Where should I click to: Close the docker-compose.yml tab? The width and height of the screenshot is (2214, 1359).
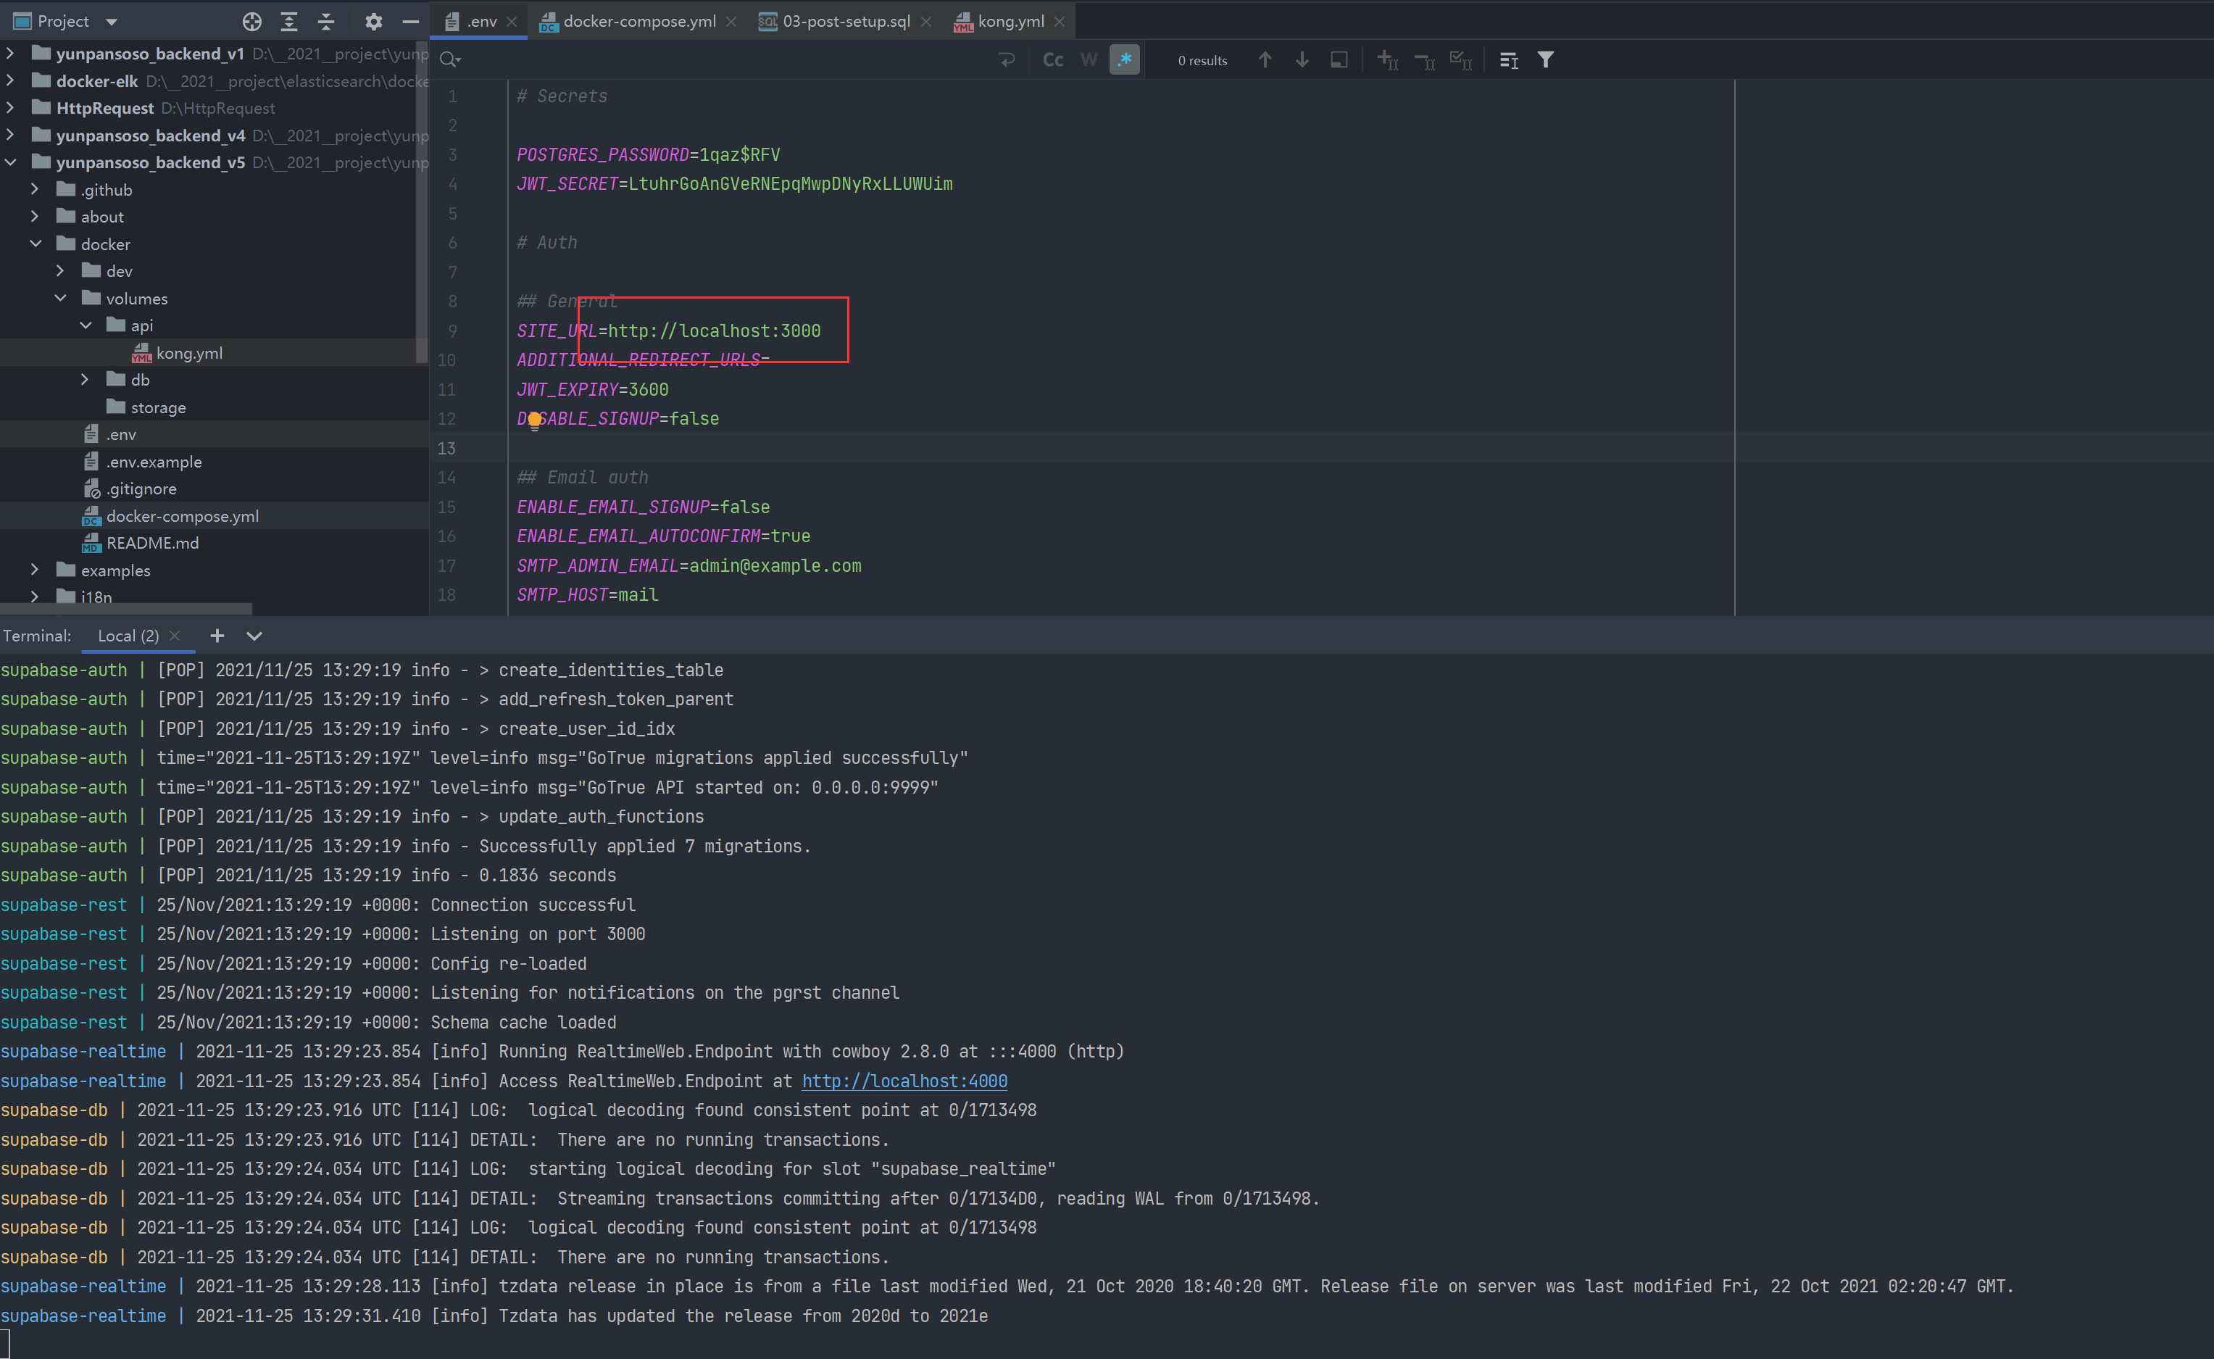pyautogui.click(x=731, y=22)
